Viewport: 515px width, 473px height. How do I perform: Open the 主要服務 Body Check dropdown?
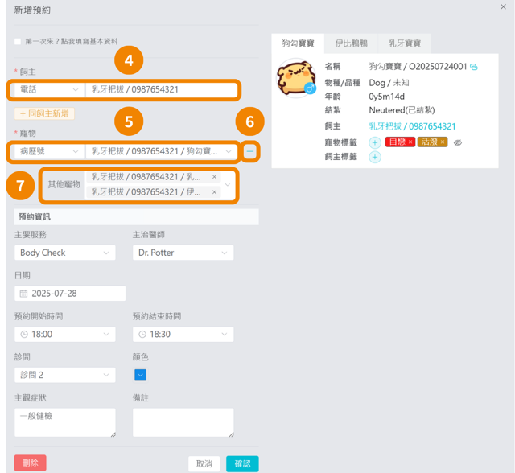point(64,253)
